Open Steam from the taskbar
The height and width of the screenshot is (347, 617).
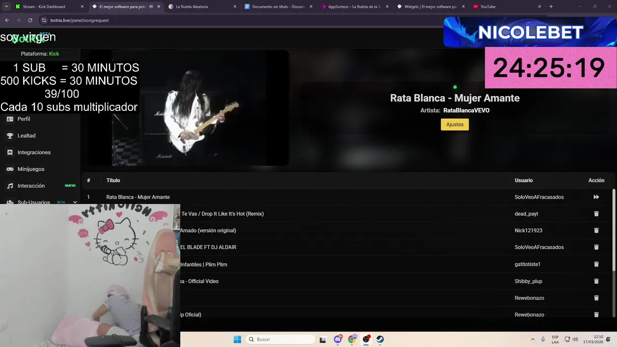[x=380, y=339]
